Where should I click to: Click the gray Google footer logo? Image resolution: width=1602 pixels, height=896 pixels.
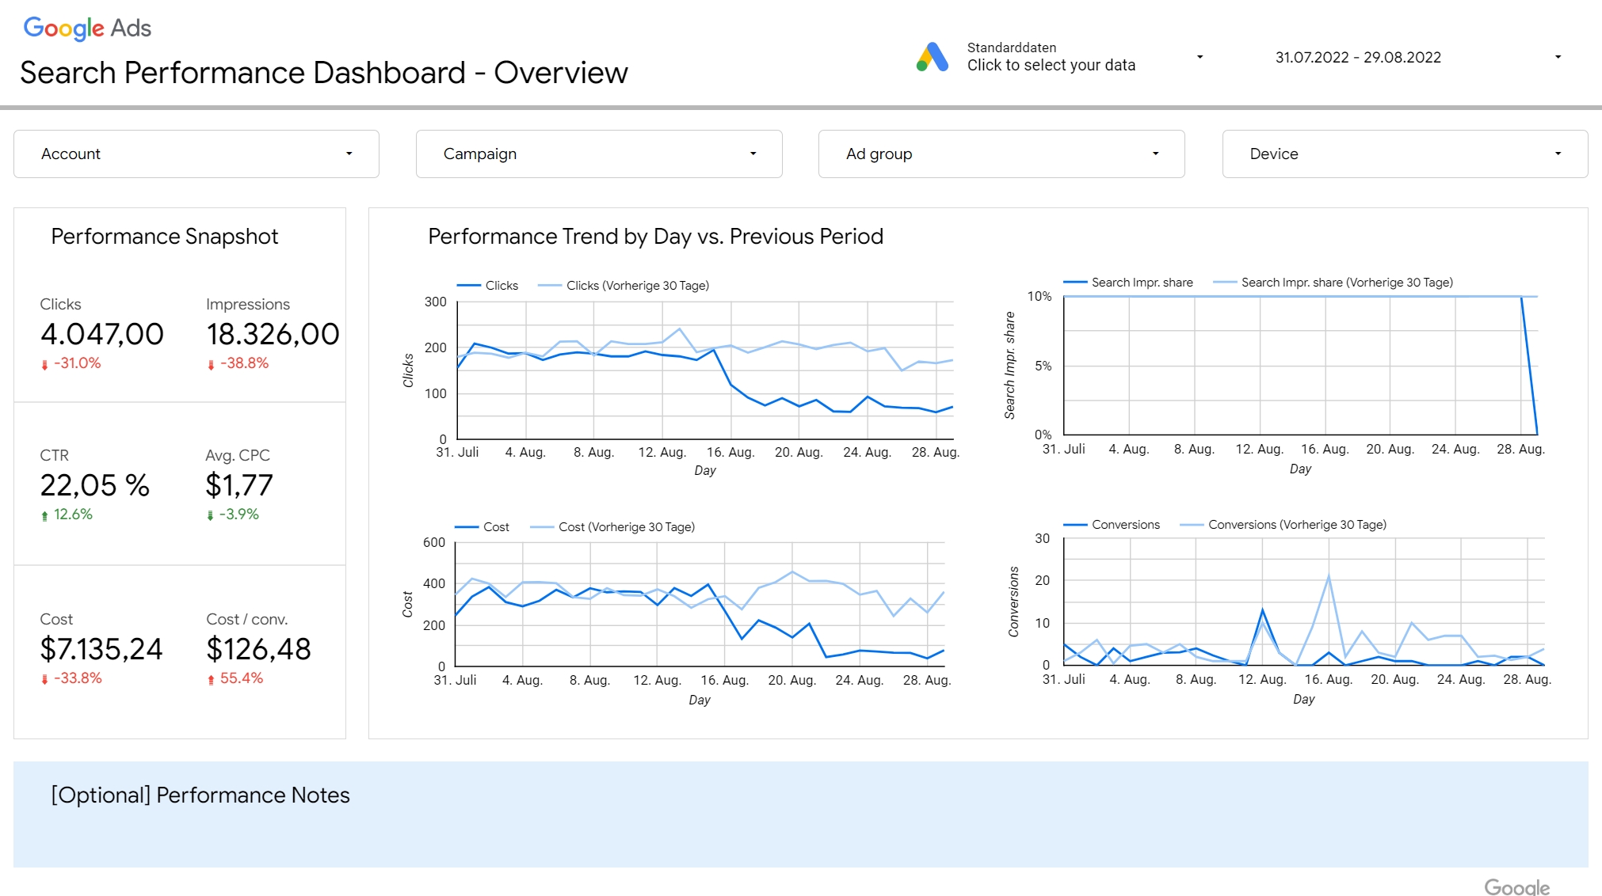click(x=1516, y=887)
